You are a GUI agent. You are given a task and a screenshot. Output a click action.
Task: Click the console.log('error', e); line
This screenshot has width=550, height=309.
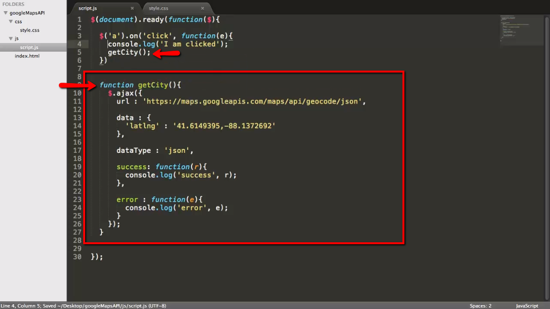177,207
